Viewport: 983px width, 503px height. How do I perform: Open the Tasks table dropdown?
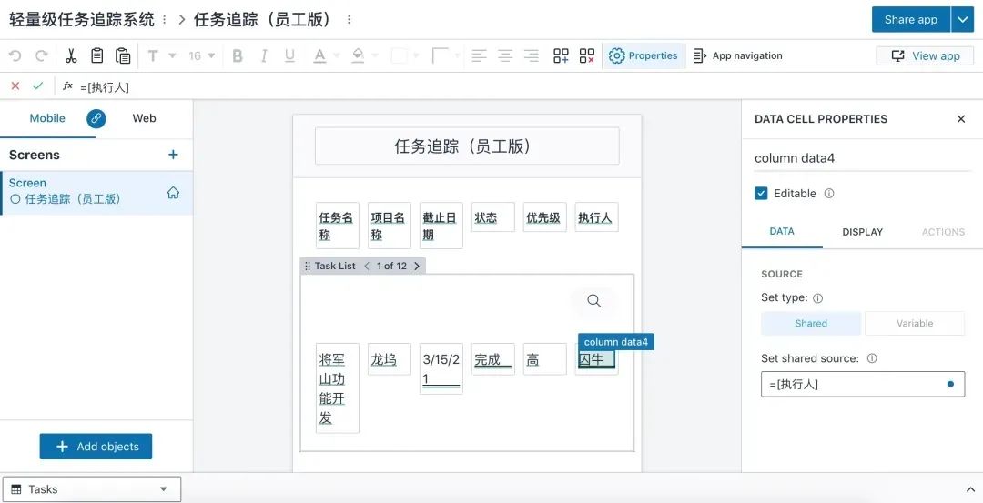[x=92, y=489]
